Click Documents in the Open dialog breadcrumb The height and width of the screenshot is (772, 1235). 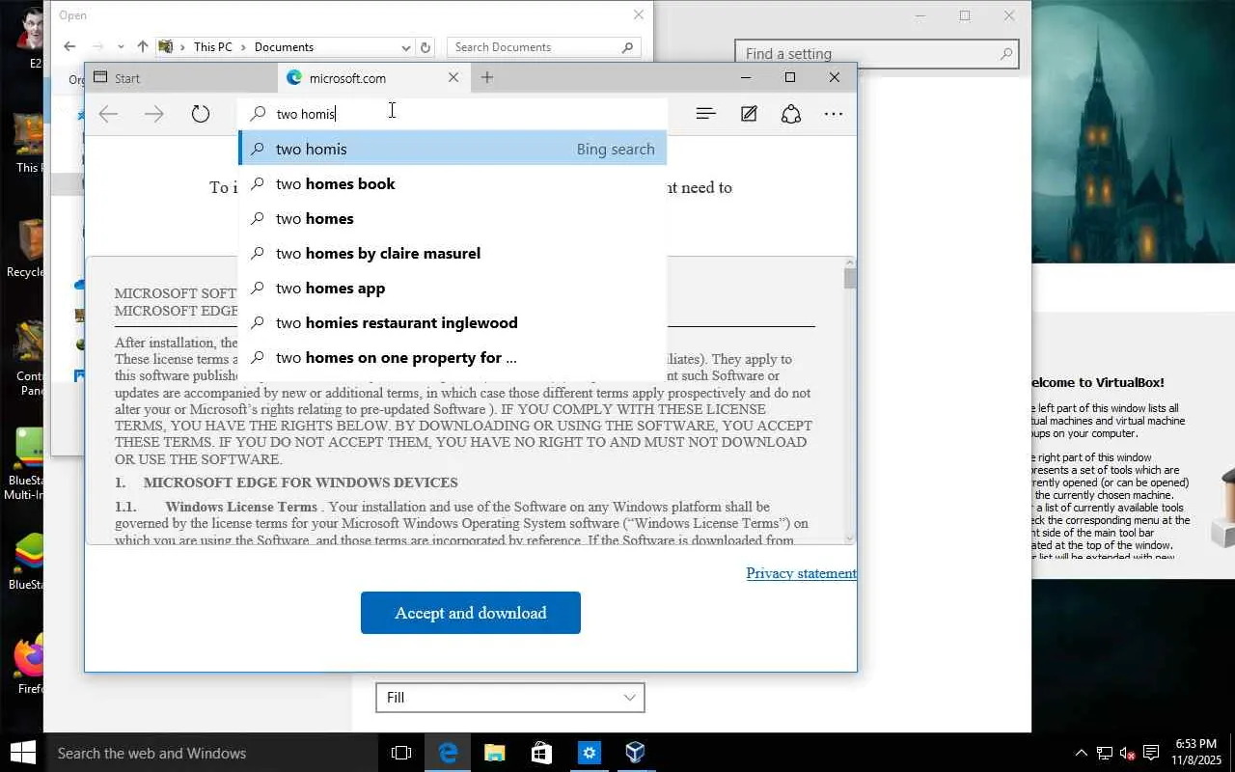284,46
